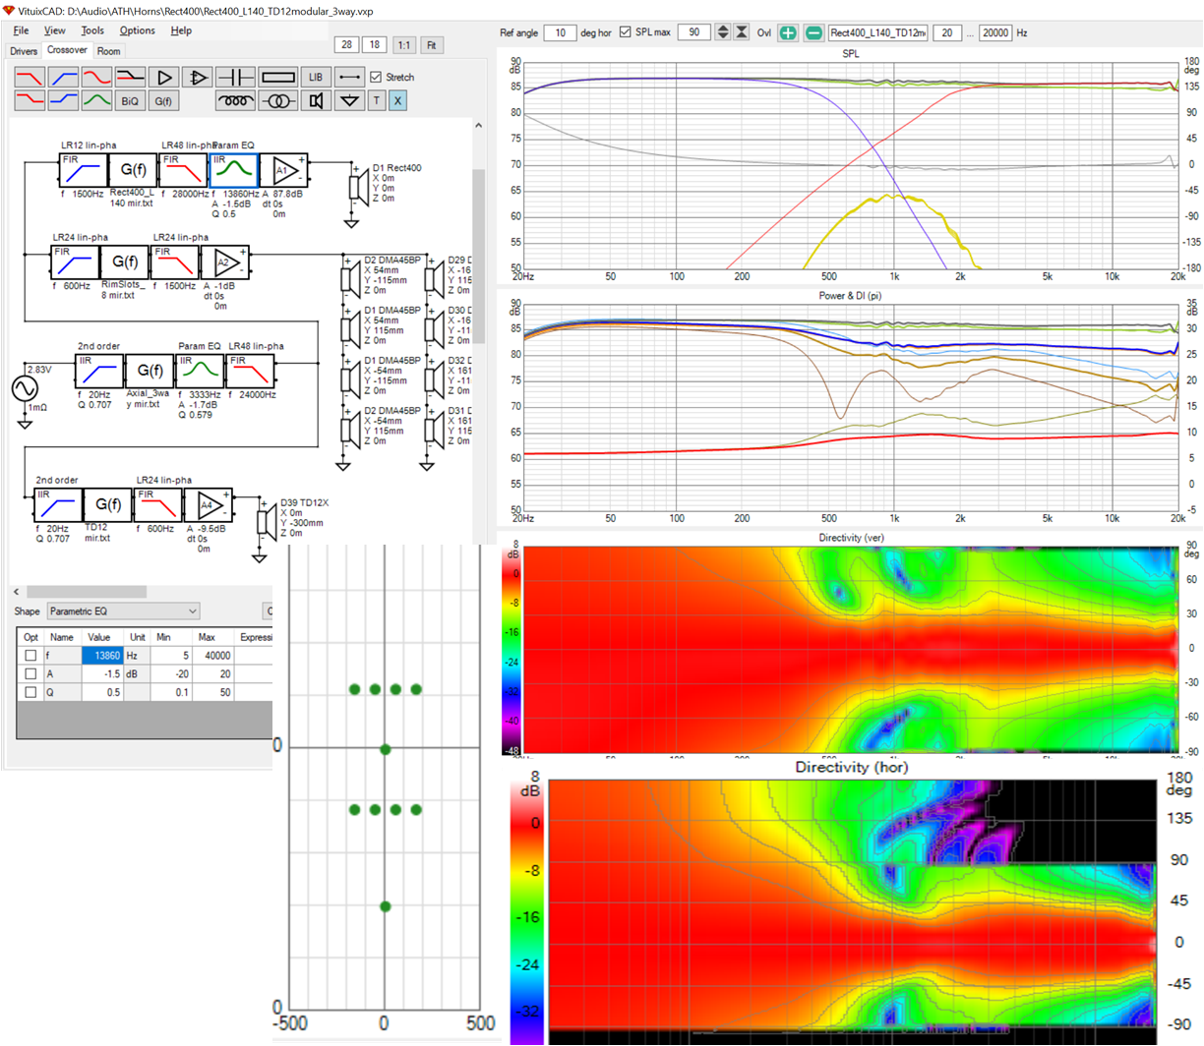
Task: Click the hourglass-shaped SPL scale button
Action: [742, 32]
